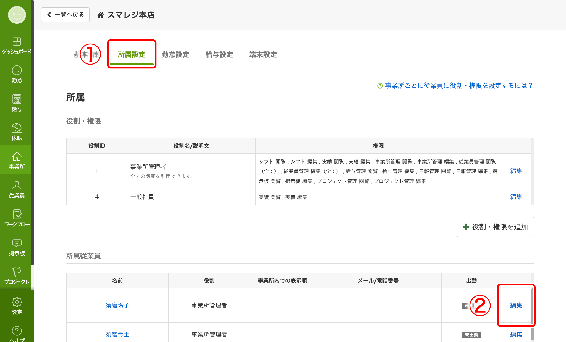
Task: Switch to the 給与設定 tab
Action: pyautogui.click(x=219, y=55)
